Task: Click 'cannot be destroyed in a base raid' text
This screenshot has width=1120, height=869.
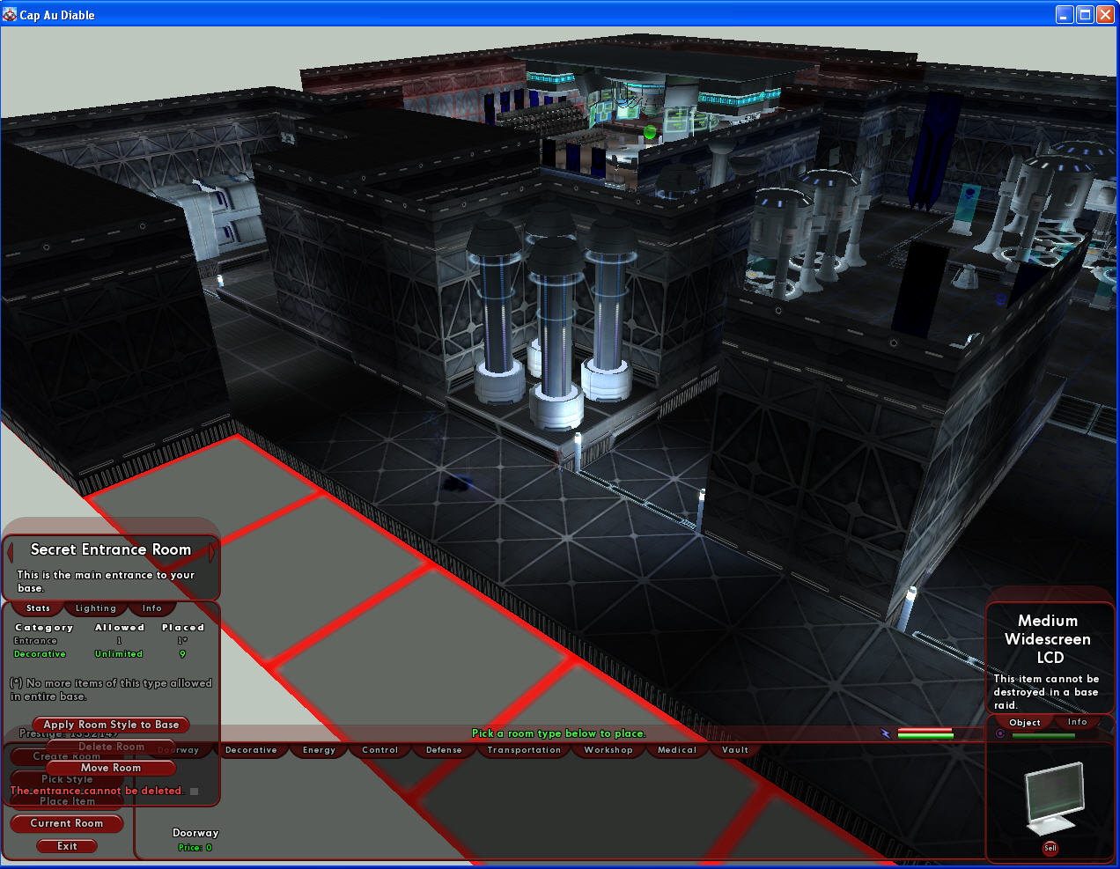Action: (x=1046, y=692)
